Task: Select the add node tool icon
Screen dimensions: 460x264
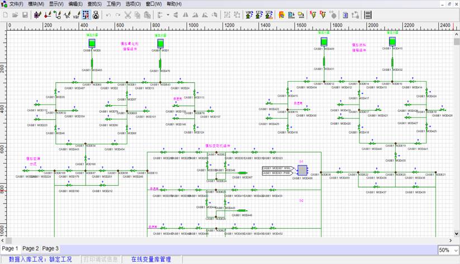Action: pyautogui.click(x=48, y=15)
